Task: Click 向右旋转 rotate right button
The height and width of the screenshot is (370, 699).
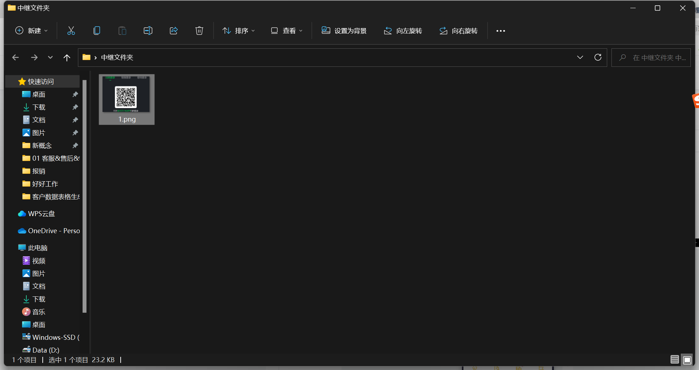Action: coord(458,31)
